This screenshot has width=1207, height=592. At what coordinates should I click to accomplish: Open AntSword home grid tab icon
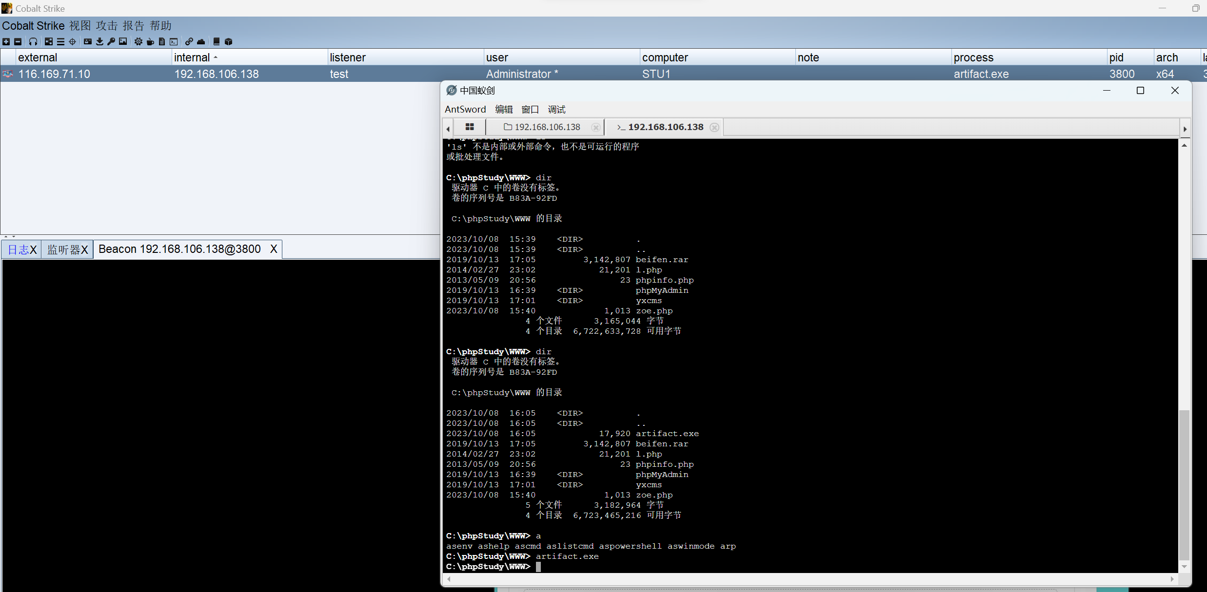[x=470, y=127]
